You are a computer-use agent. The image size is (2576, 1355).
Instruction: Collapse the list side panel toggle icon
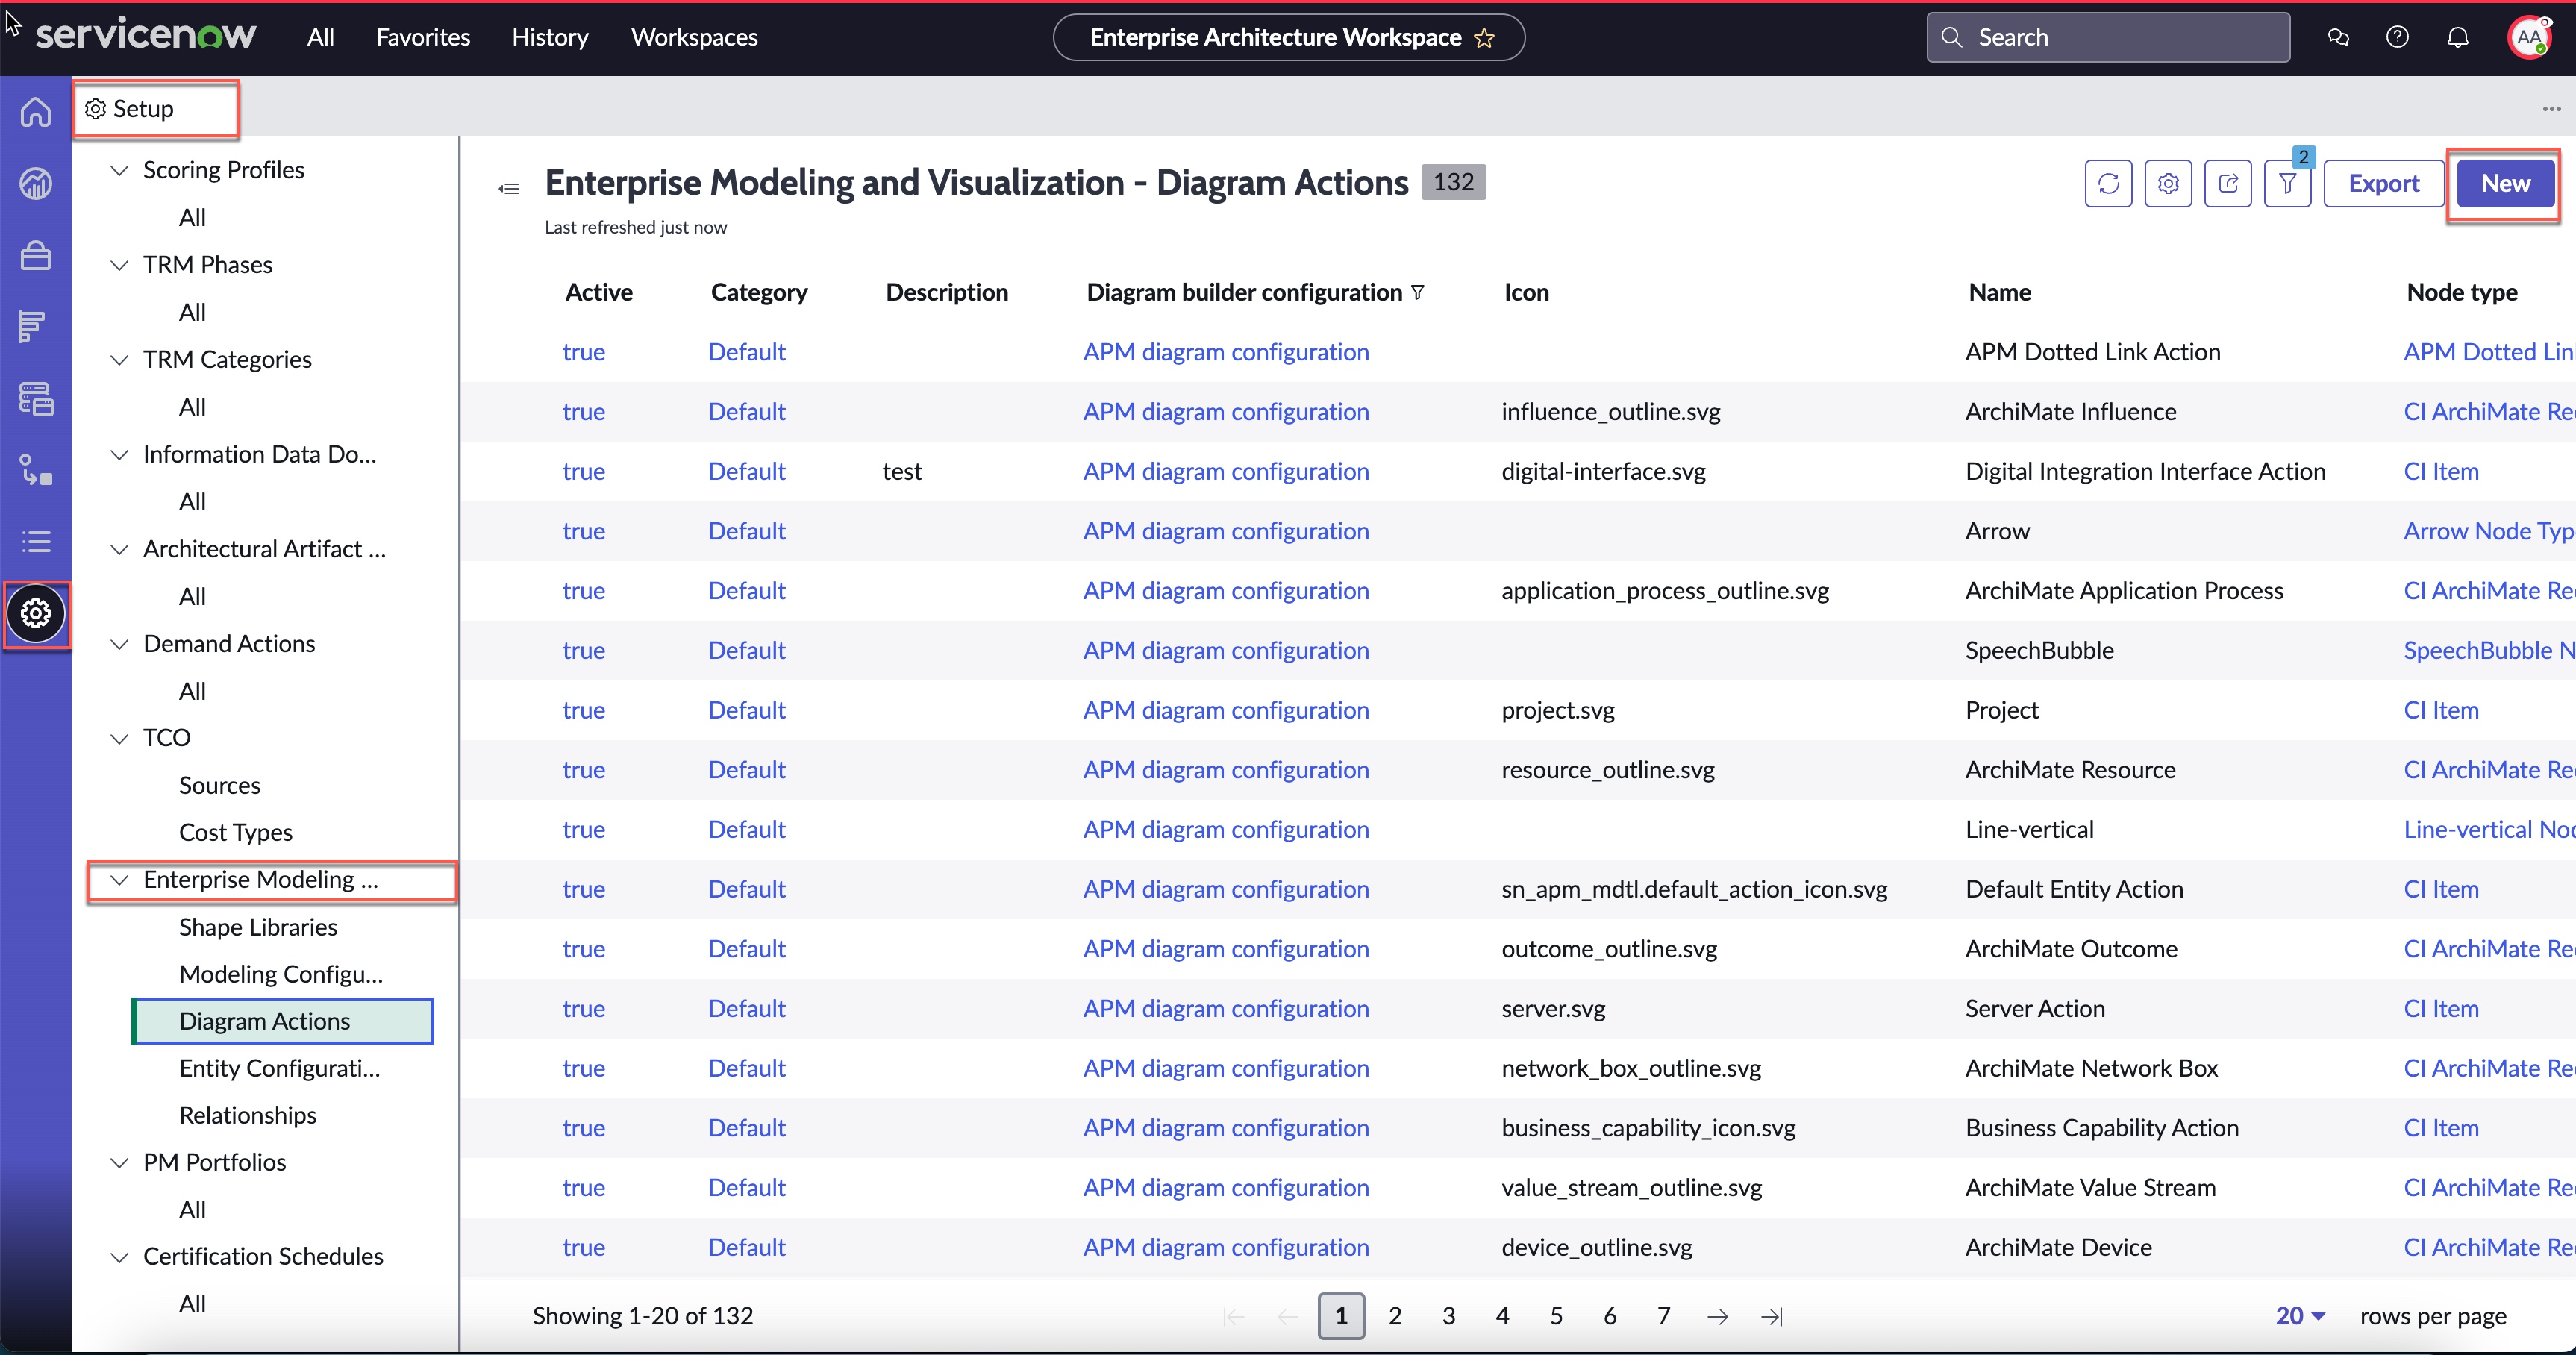click(509, 188)
